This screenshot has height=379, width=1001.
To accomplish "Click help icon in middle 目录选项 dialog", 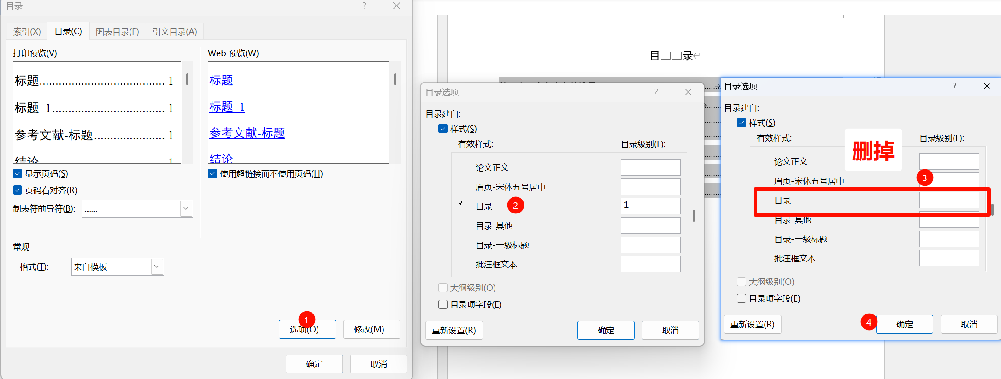I will tap(655, 92).
